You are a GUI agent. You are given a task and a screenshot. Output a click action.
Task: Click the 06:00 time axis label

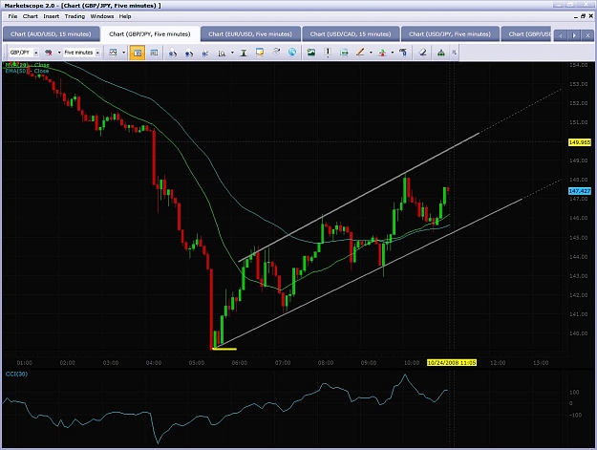(240, 363)
